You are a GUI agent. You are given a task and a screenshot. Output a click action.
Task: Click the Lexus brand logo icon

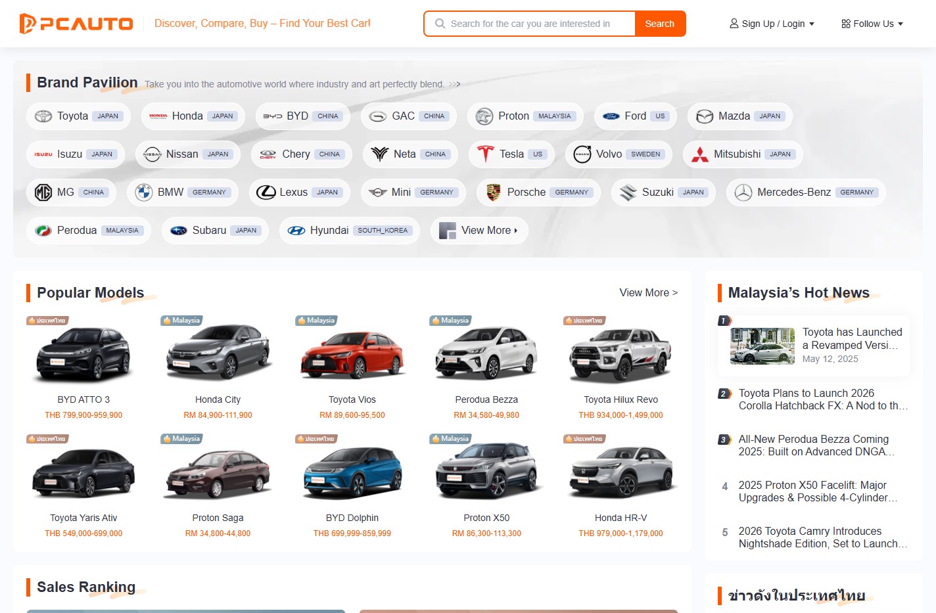pyautogui.click(x=266, y=193)
